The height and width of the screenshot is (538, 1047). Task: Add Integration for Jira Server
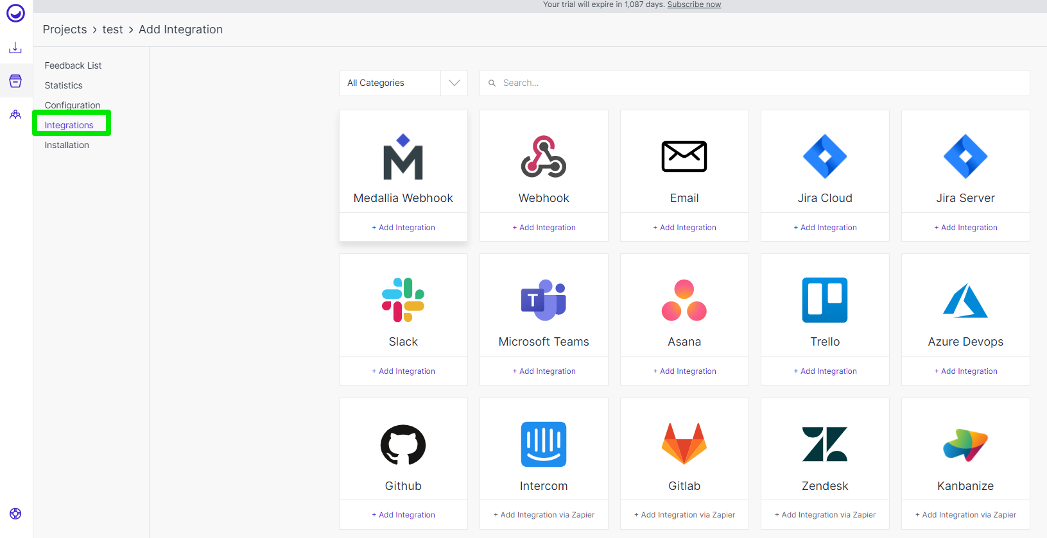tap(965, 228)
